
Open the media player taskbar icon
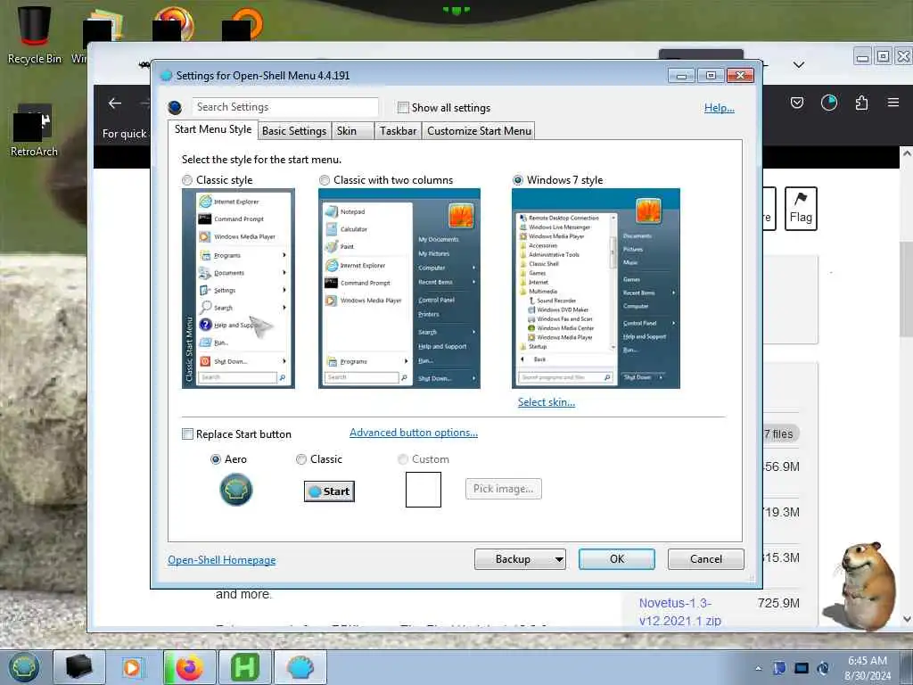coord(134,667)
